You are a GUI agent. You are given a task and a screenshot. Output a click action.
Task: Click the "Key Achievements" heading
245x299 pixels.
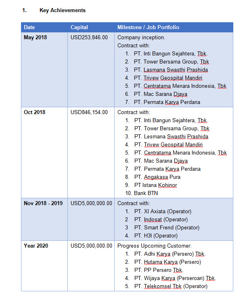click(62, 10)
